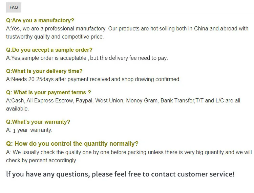Open the FAQ tab
254x193 pixels.
(x=14, y=7)
